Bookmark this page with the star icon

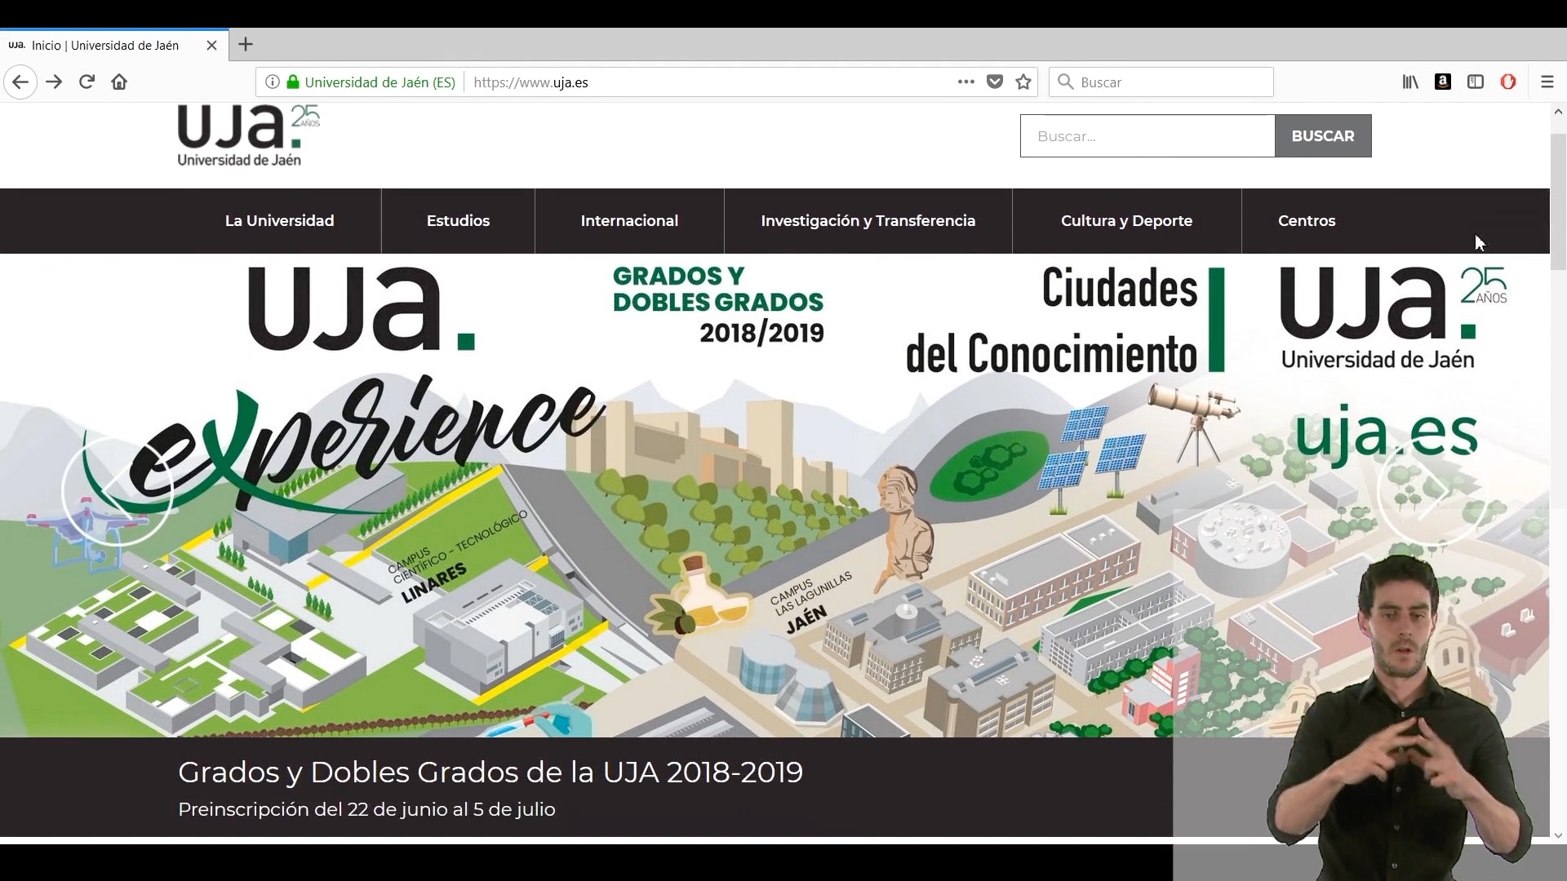click(x=1023, y=82)
